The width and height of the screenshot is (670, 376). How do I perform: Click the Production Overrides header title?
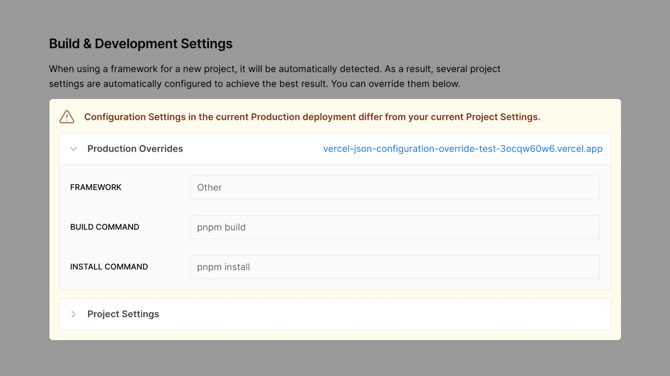[x=135, y=149]
